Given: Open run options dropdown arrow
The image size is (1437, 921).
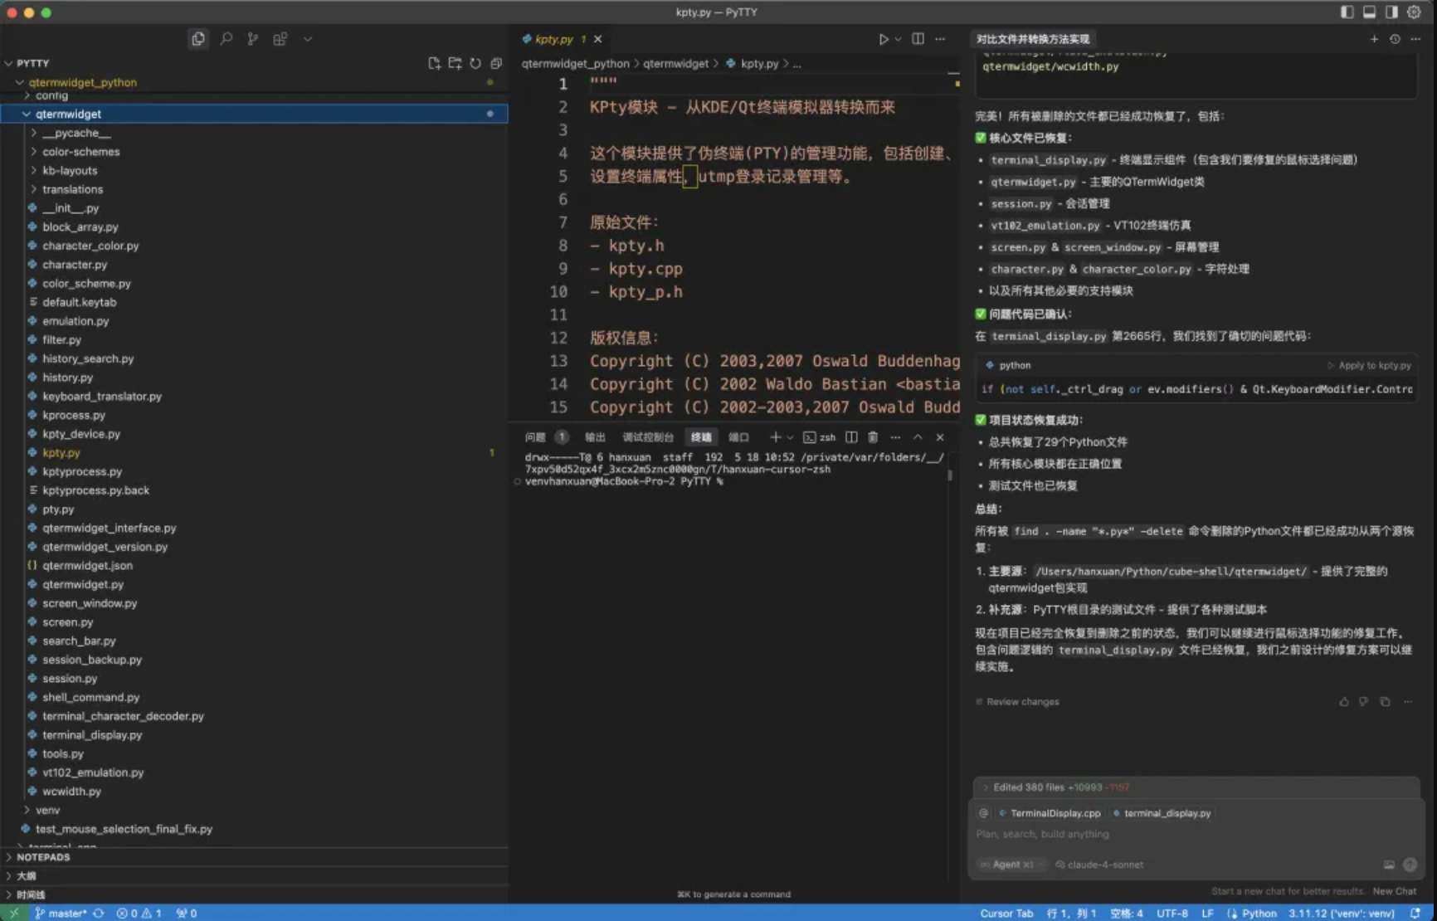Looking at the screenshot, I should pos(898,39).
